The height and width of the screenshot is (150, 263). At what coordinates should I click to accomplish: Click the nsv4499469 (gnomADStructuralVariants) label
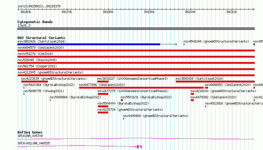point(156,116)
